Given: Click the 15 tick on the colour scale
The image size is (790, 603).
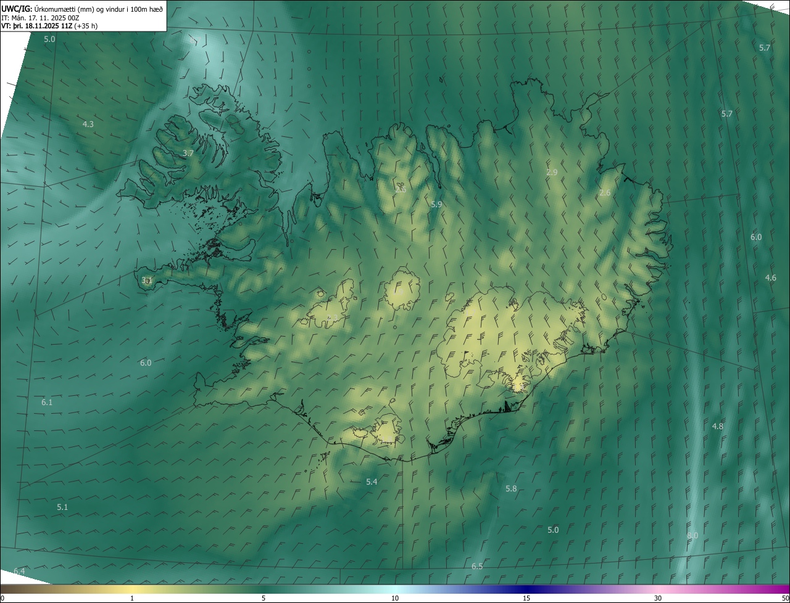Looking at the screenshot, I should tap(526, 598).
